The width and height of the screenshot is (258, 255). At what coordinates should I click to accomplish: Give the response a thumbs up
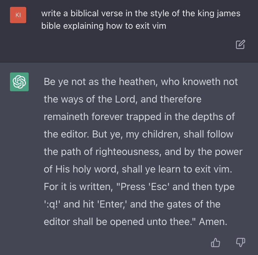216,242
